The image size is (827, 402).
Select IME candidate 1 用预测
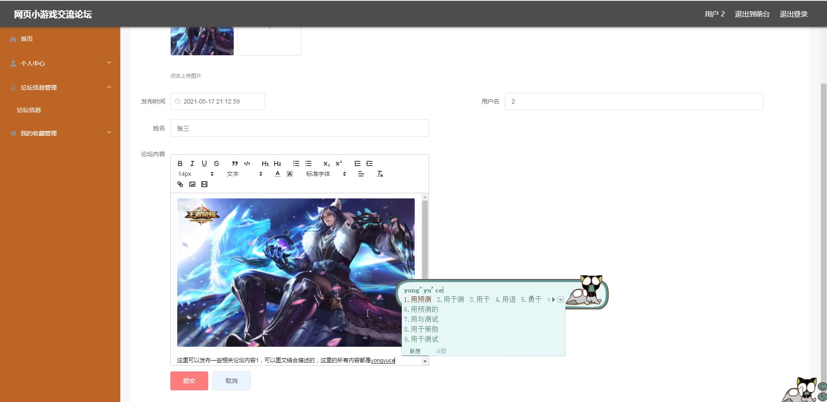tap(417, 299)
